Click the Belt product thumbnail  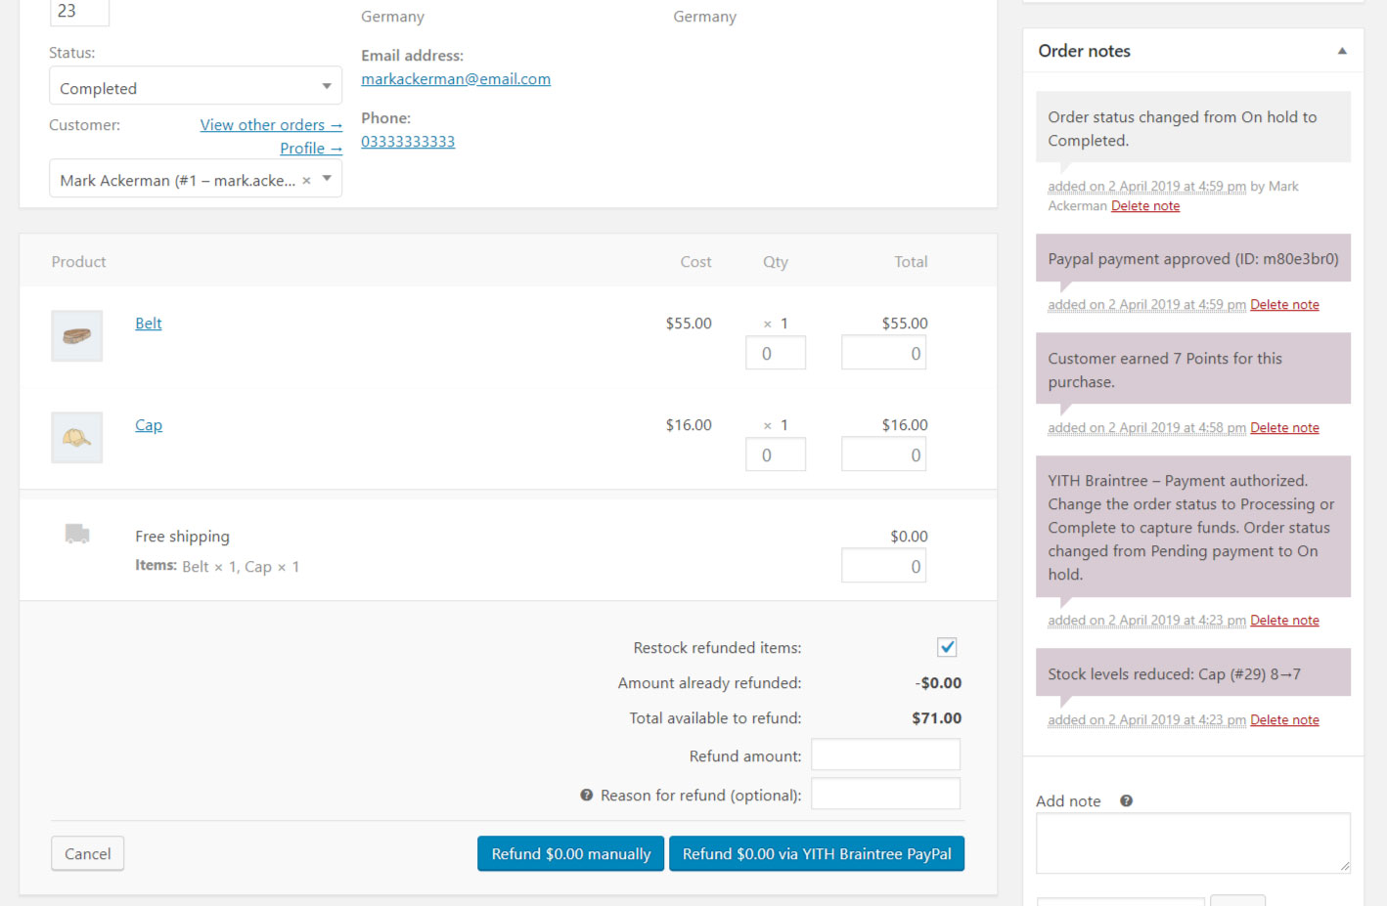click(76, 336)
